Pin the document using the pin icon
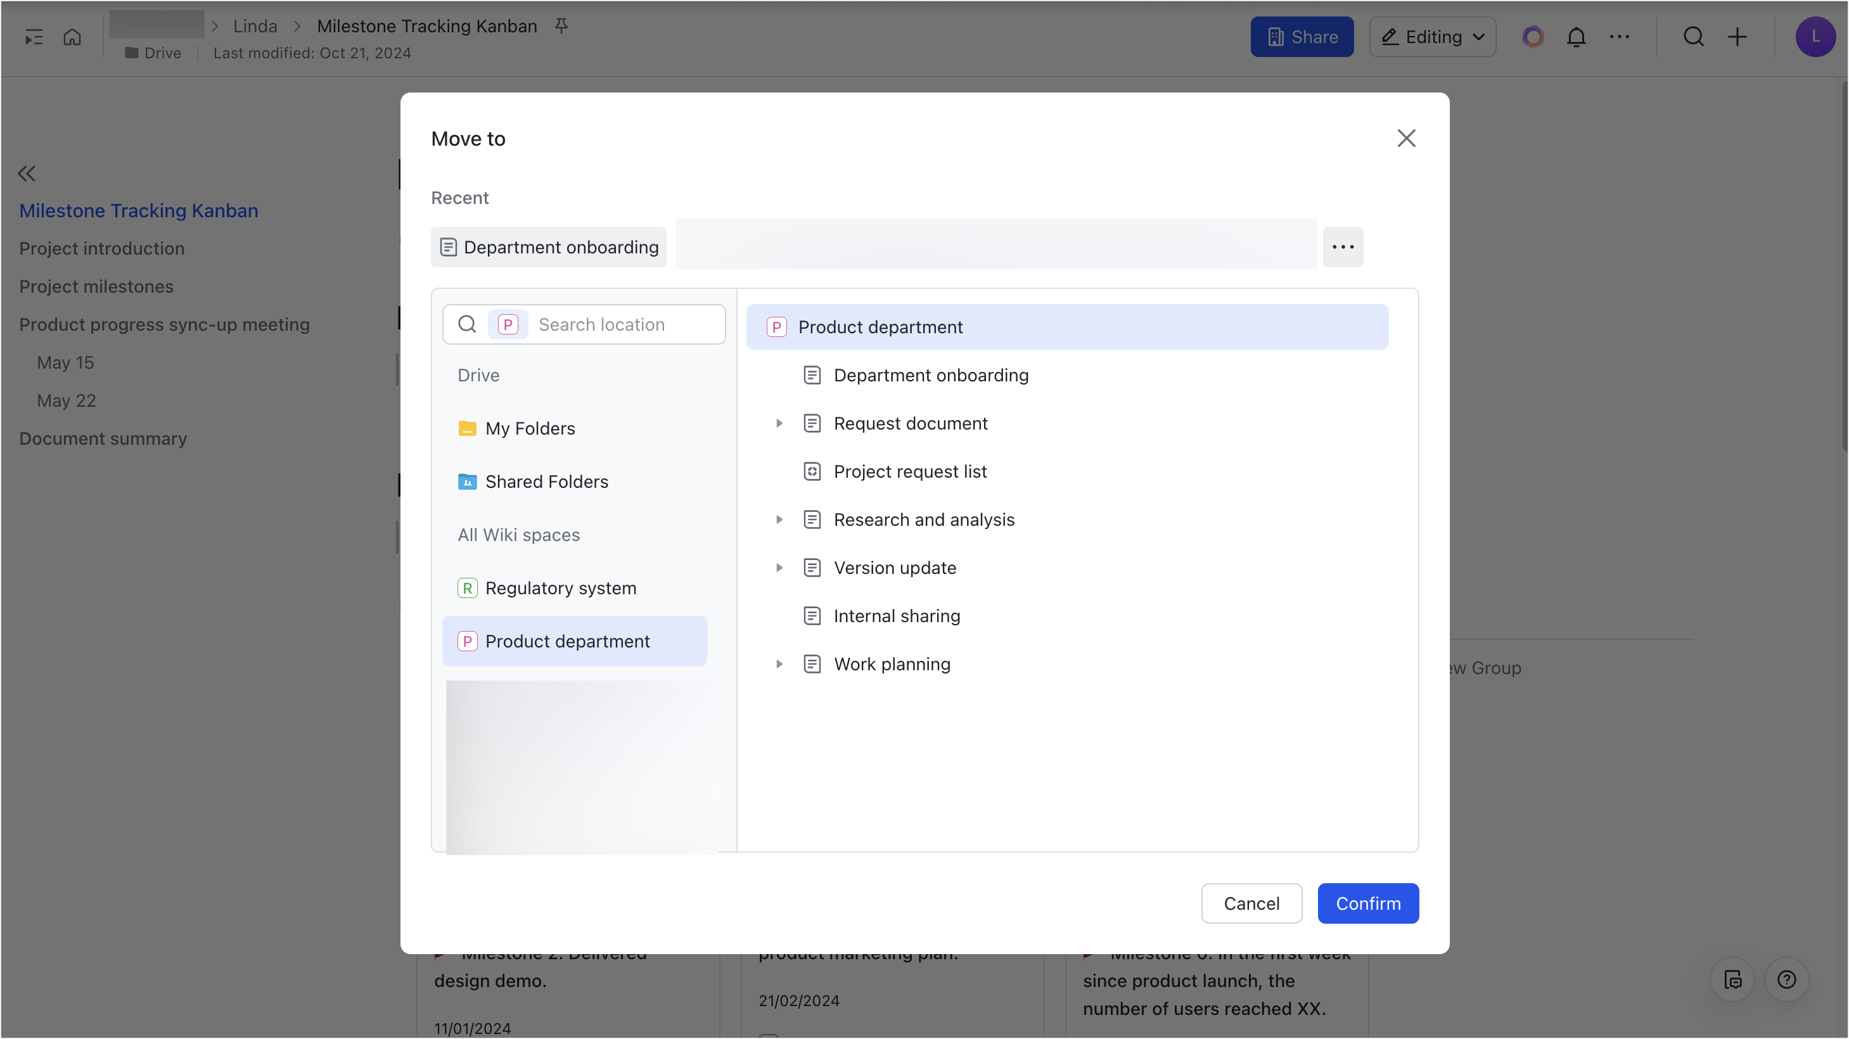This screenshot has height=1039, width=1849. 561,26
